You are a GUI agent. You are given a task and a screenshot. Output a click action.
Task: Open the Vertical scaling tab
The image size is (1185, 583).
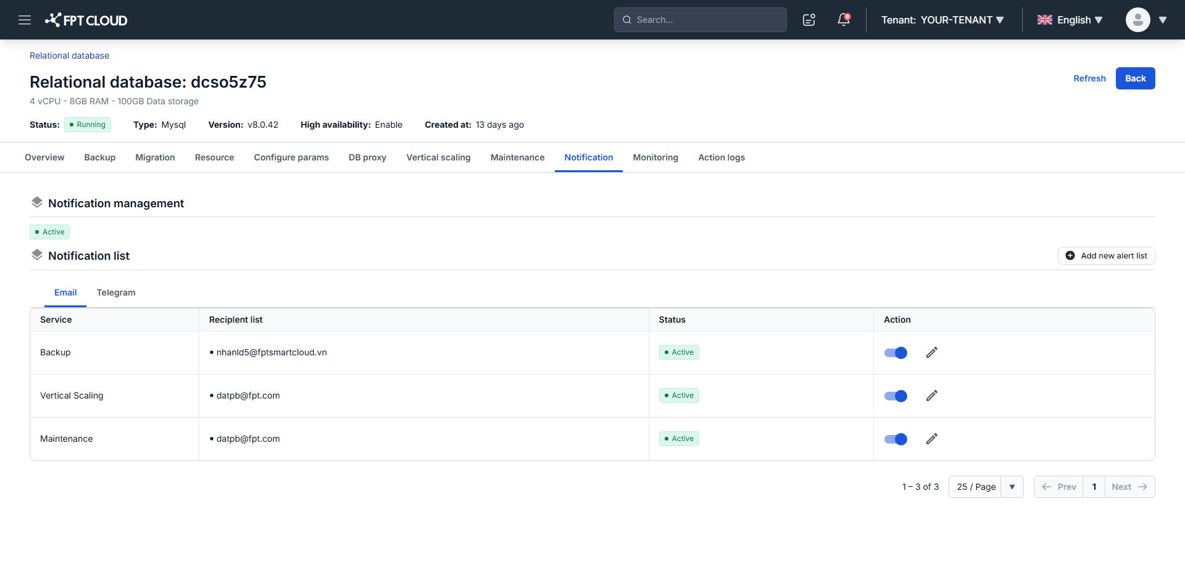click(x=438, y=157)
